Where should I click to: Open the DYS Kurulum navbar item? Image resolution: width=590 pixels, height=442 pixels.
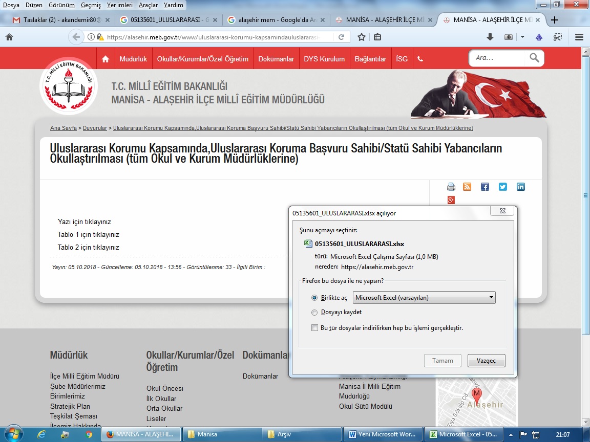coord(324,59)
